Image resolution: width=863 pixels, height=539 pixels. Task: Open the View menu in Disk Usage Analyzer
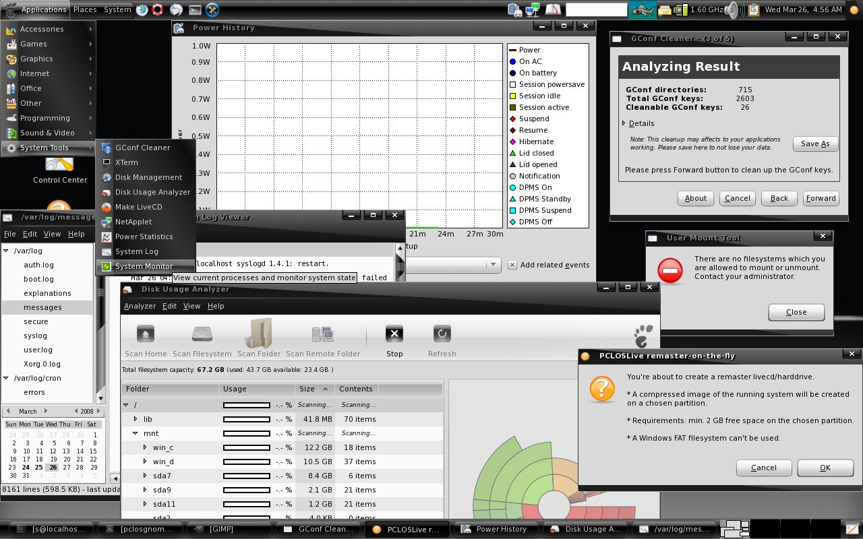192,306
